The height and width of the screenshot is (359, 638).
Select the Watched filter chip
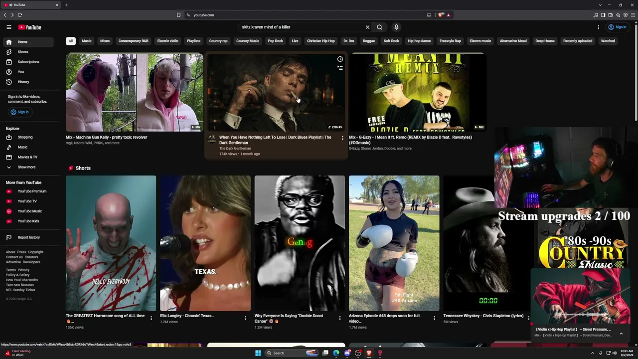coord(608,41)
